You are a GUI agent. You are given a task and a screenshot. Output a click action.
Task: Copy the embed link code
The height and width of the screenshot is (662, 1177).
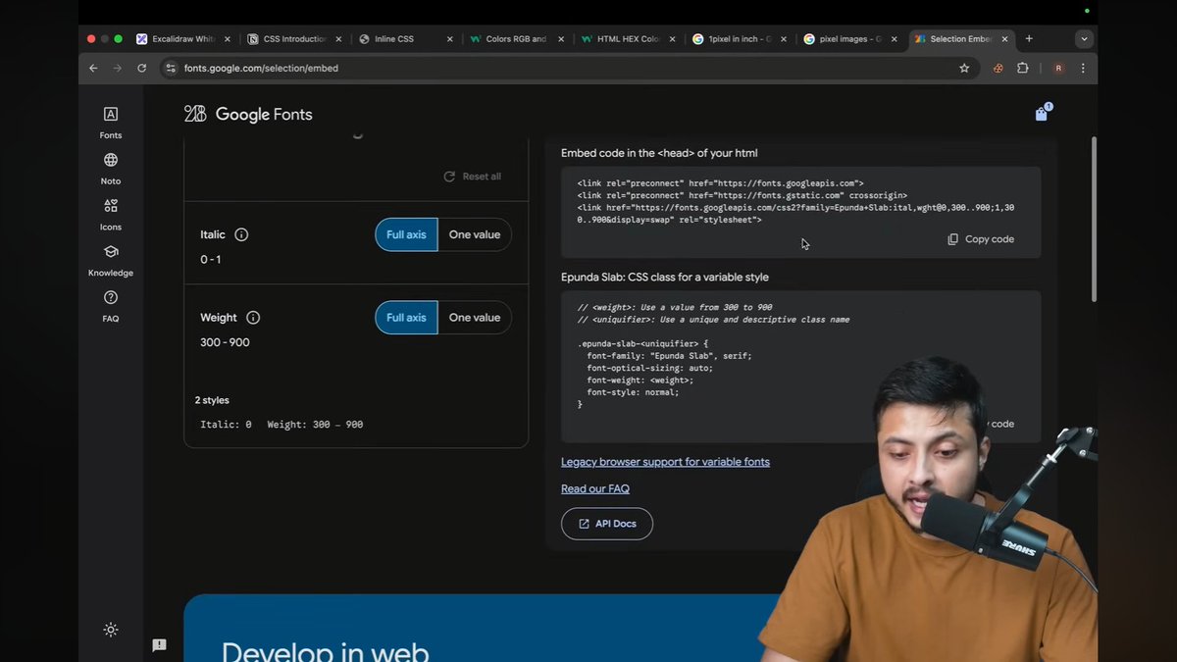click(981, 239)
